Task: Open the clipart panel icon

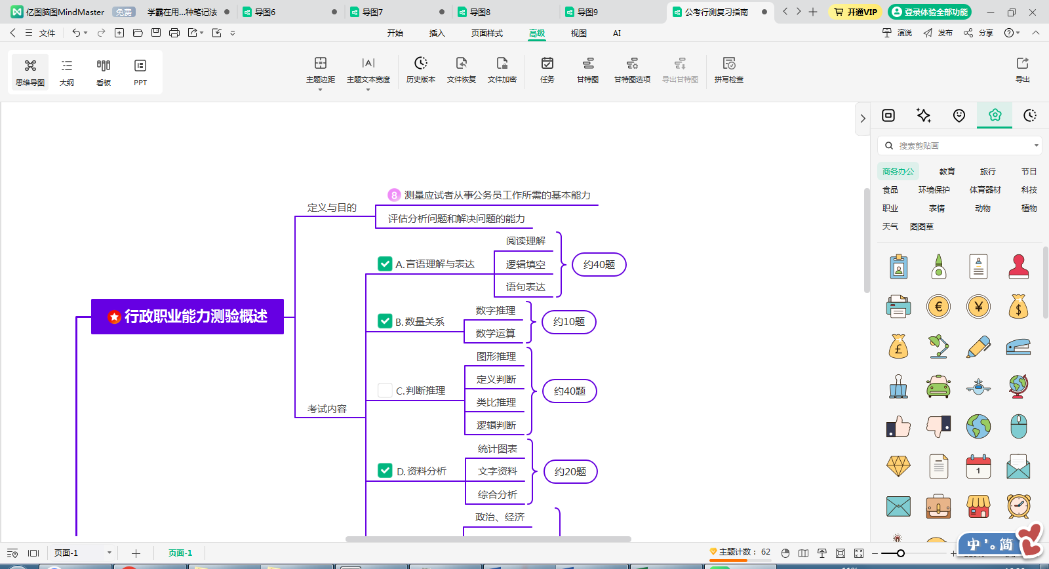Action: click(x=995, y=115)
